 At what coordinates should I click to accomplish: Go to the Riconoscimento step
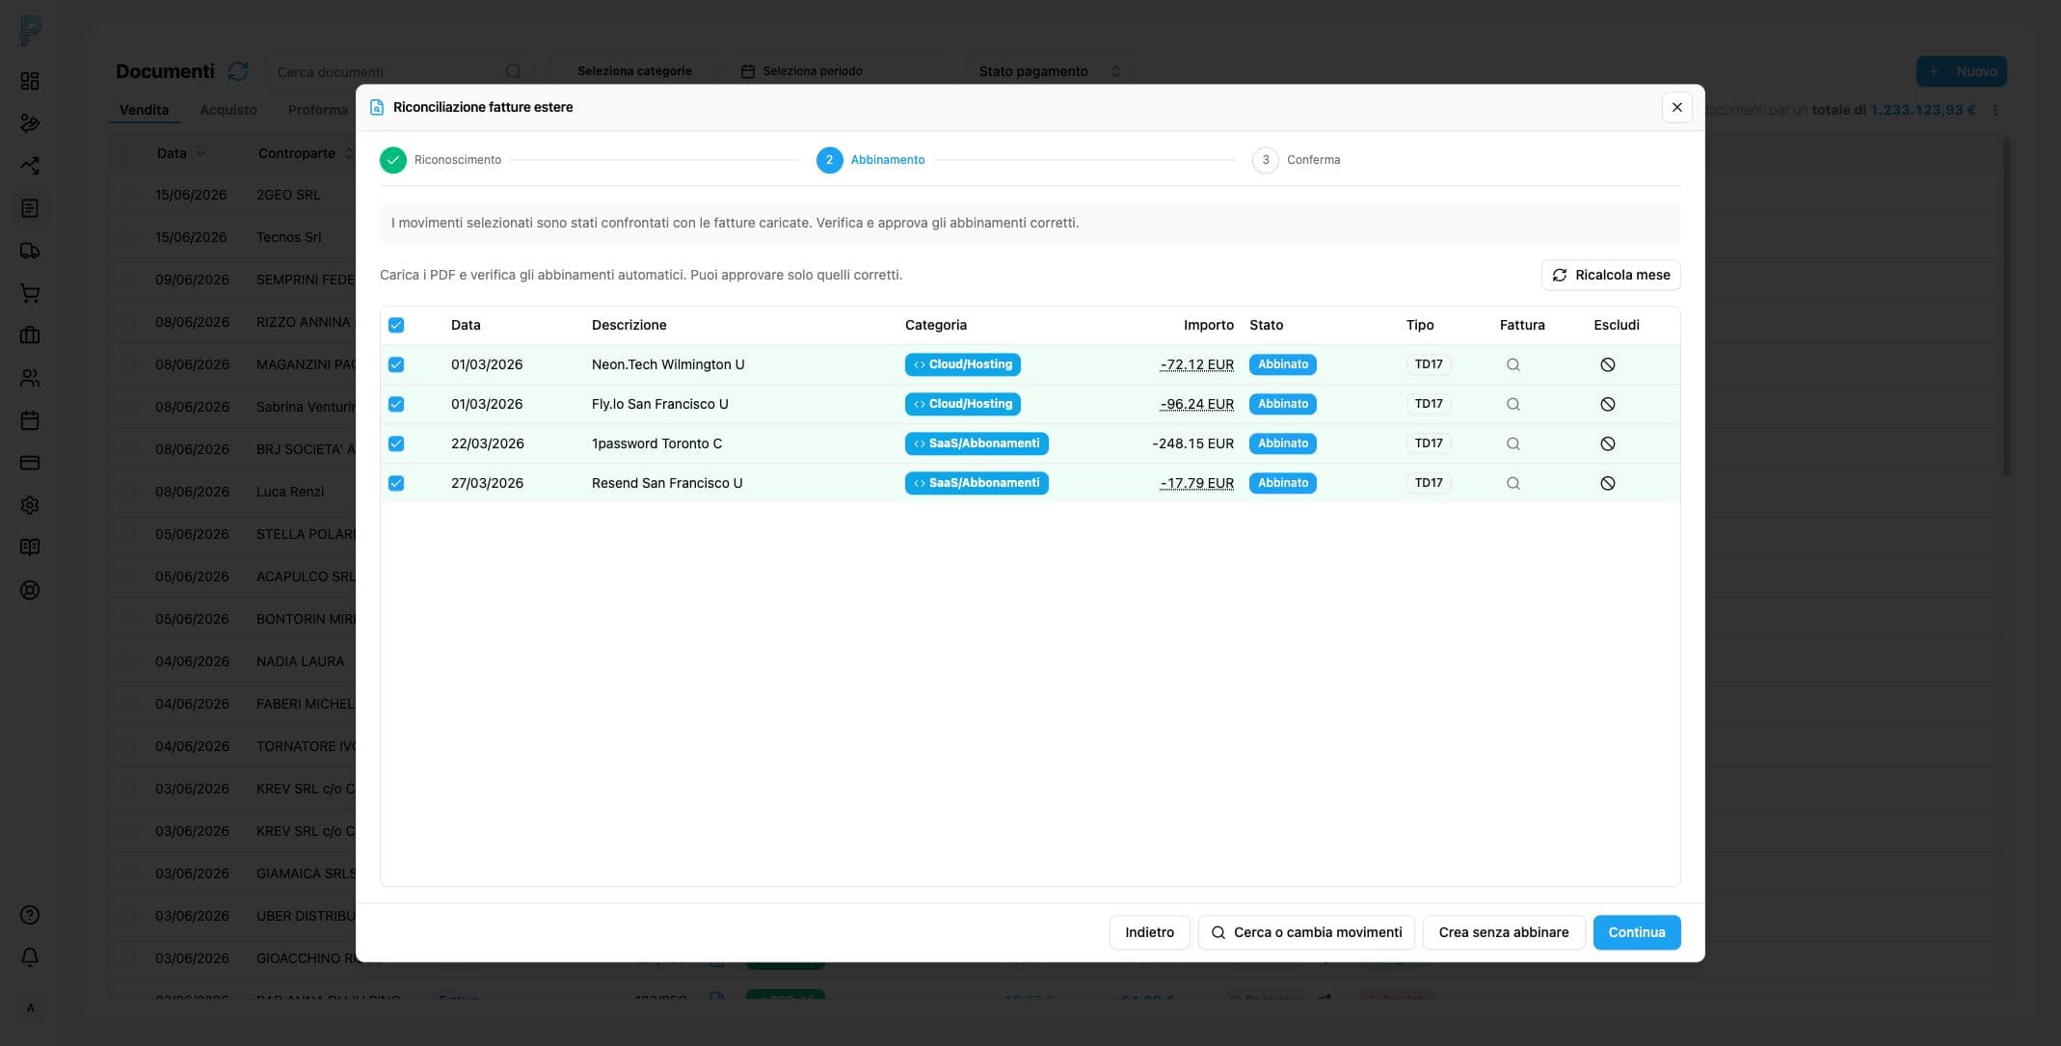(x=441, y=160)
